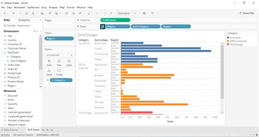This screenshot has width=259, height=137.
Task: Sort descending toolbar icon
Action: tap(80, 13)
